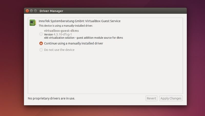Click 'This device is using a manually-installed driver' text
Image resolution: width=205 pixels, height=116 pixels.
66,26
